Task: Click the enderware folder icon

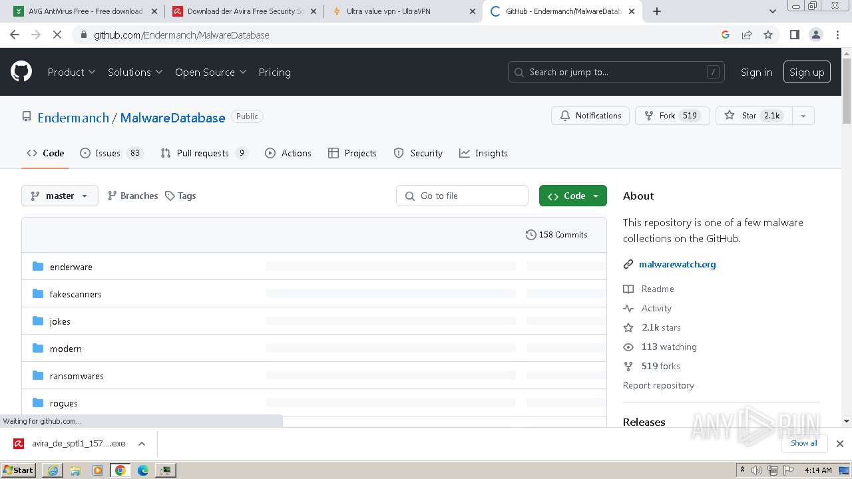Action: point(38,267)
